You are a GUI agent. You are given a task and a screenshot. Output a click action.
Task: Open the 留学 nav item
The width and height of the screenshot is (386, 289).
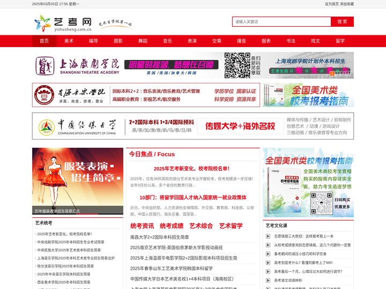[x=340, y=41]
